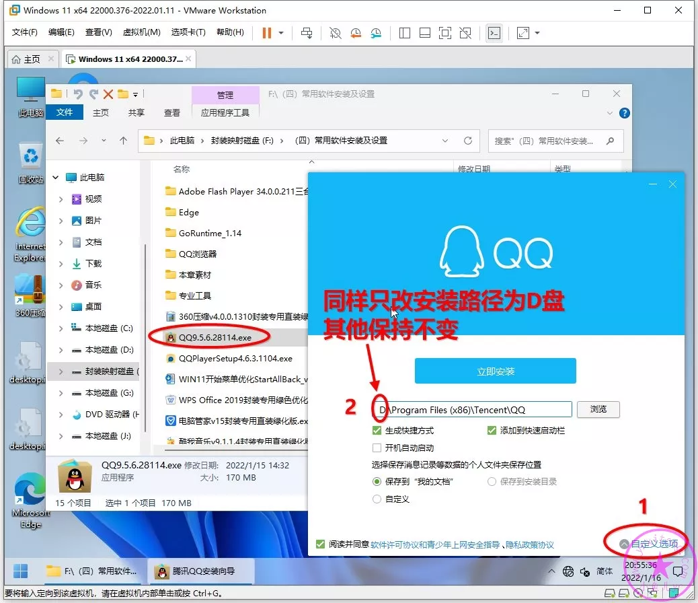The image size is (698, 603).
Task: Uncheck the 生成快捷方式 checkbox
Action: click(377, 430)
